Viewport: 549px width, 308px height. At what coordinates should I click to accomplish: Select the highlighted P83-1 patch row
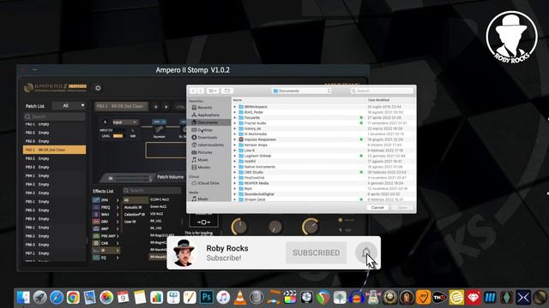pos(54,150)
